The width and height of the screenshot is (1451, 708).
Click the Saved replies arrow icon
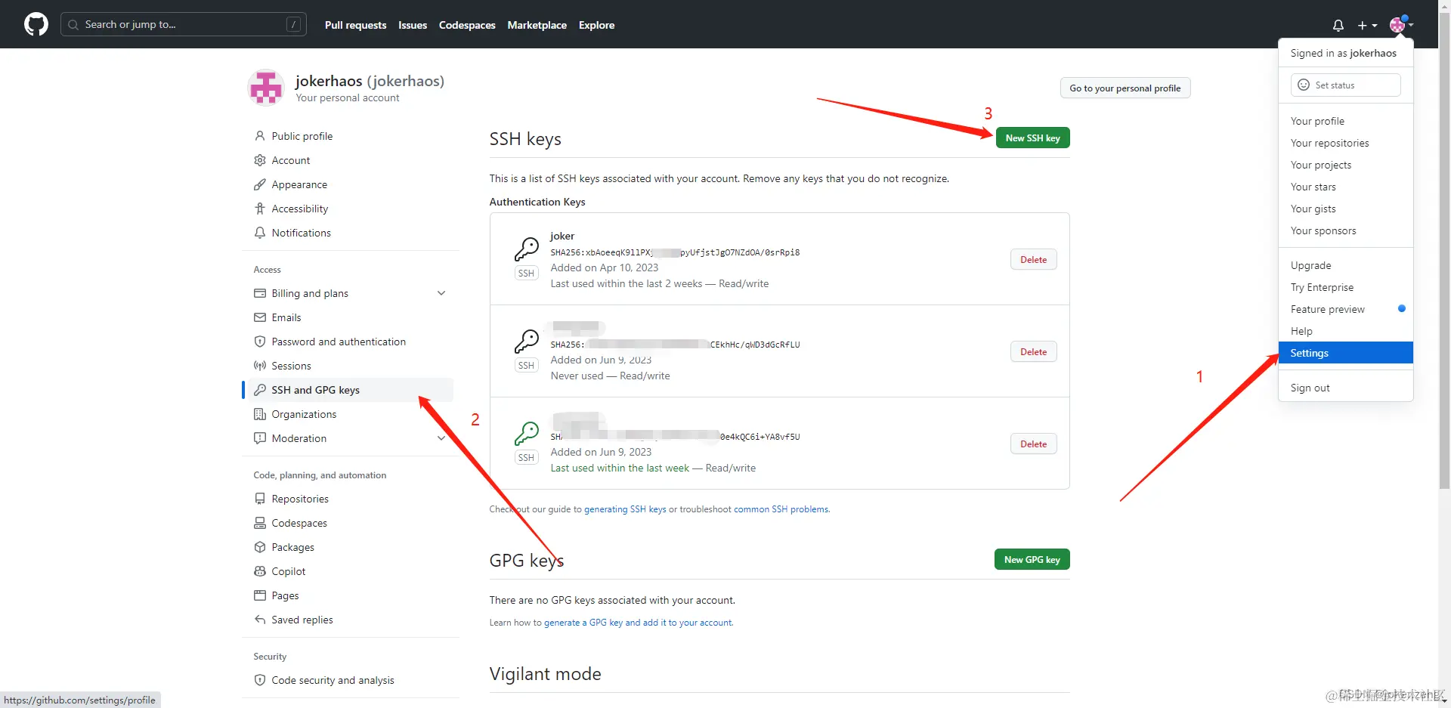point(260,620)
